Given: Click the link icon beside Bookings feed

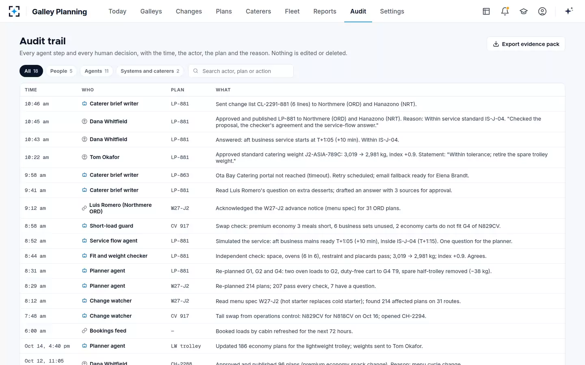Looking at the screenshot, I should click(84, 331).
